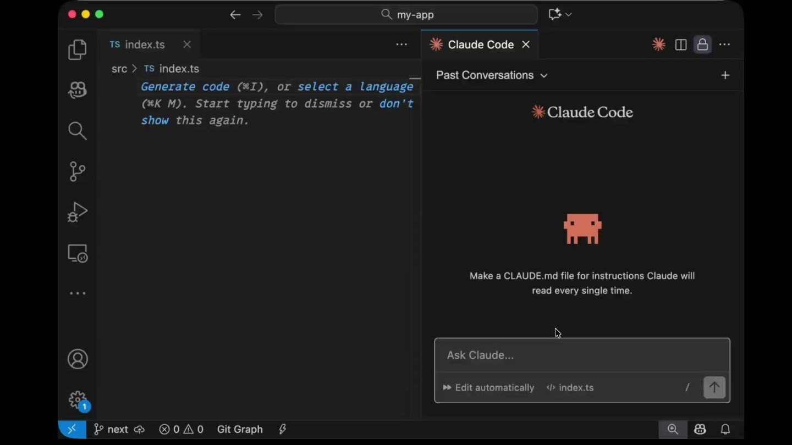Viewport: 792px width, 445px height.
Task: Toggle the Edit automatically mode
Action: click(488, 388)
